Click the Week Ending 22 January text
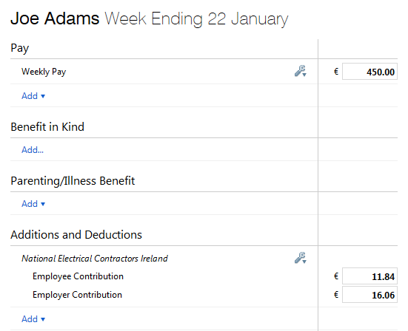 196,19
